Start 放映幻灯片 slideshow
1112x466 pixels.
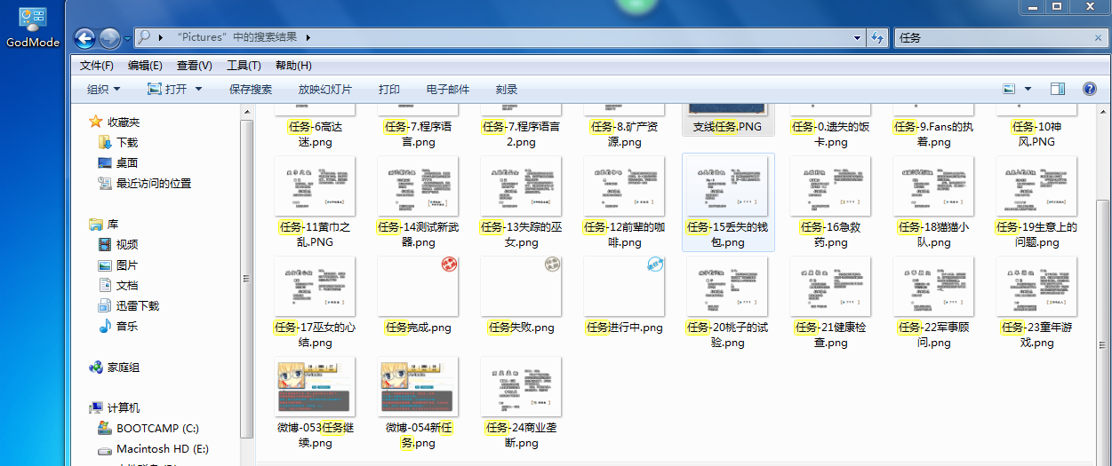click(x=325, y=89)
